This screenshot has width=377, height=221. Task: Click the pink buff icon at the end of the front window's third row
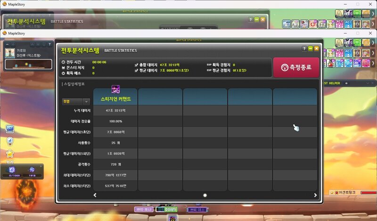tap(366, 63)
